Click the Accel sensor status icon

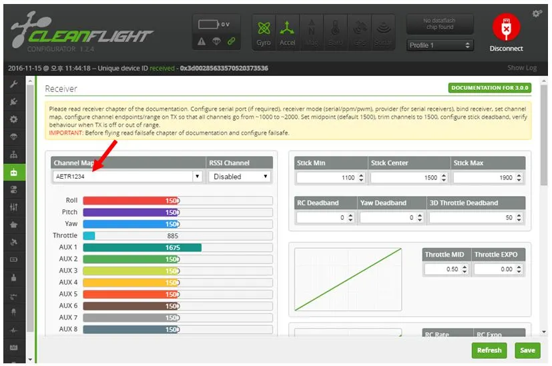pos(287,33)
